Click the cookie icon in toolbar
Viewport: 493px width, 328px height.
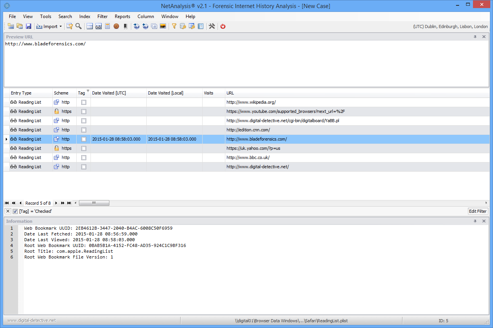point(116,26)
